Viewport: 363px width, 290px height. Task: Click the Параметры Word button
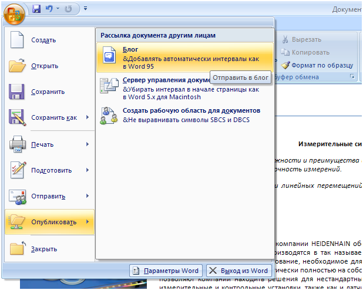point(166,271)
